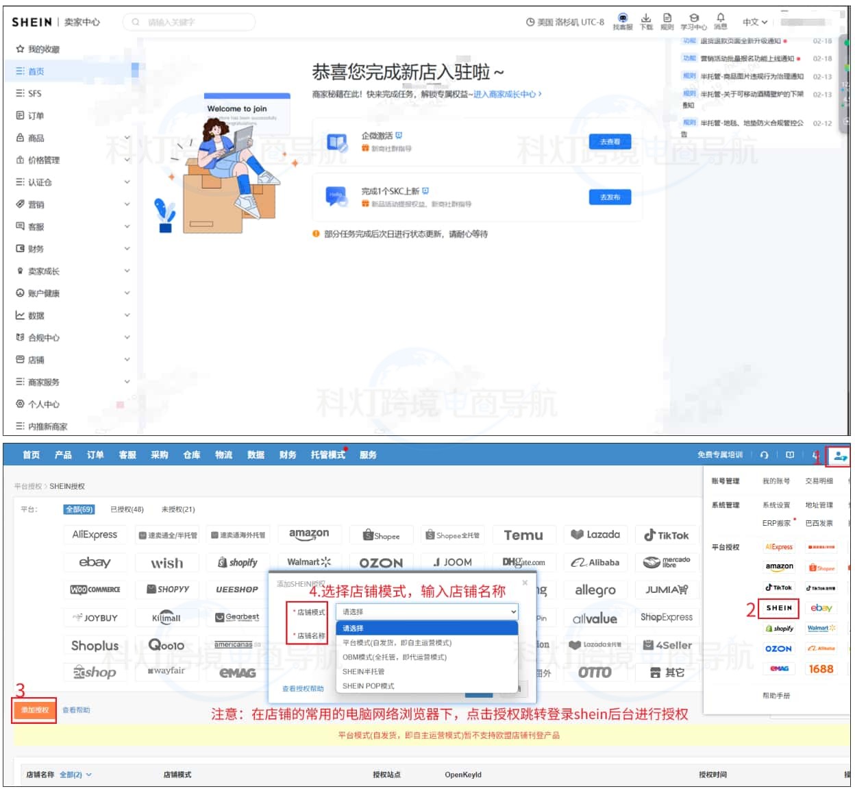
Task: Click the 下载 download icon
Action: (645, 21)
